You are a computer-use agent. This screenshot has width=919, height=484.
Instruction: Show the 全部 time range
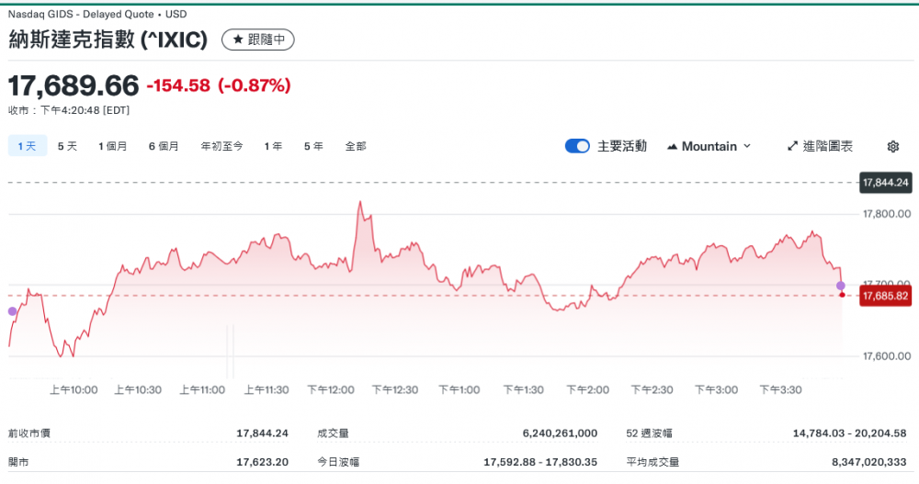[x=356, y=146]
